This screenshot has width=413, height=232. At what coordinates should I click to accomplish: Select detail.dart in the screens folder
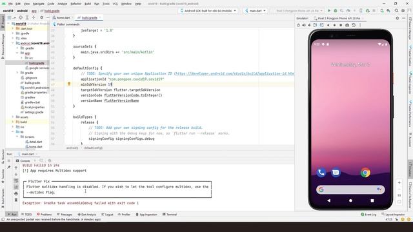coord(34,142)
